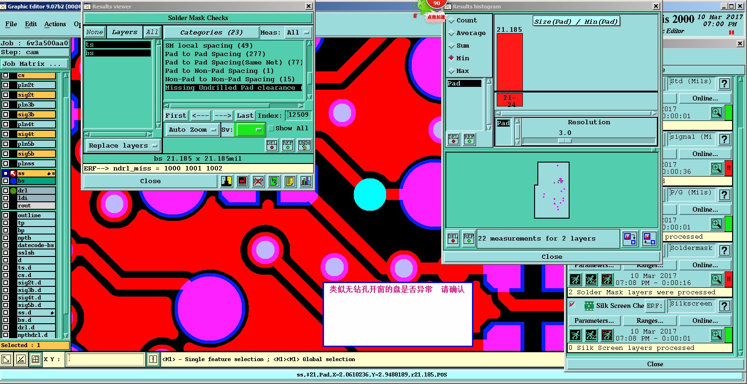
Task: Click magnifier results icon in Silkscreen row
Action: [x=717, y=335]
